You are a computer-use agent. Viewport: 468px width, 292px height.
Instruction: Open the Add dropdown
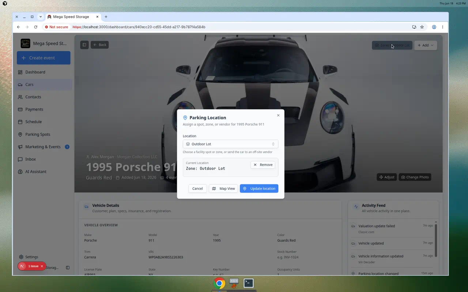click(426, 45)
